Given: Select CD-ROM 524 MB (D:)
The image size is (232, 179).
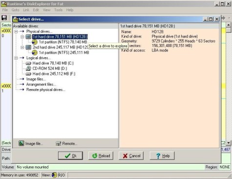Looking at the screenshot, I should click(50, 68).
